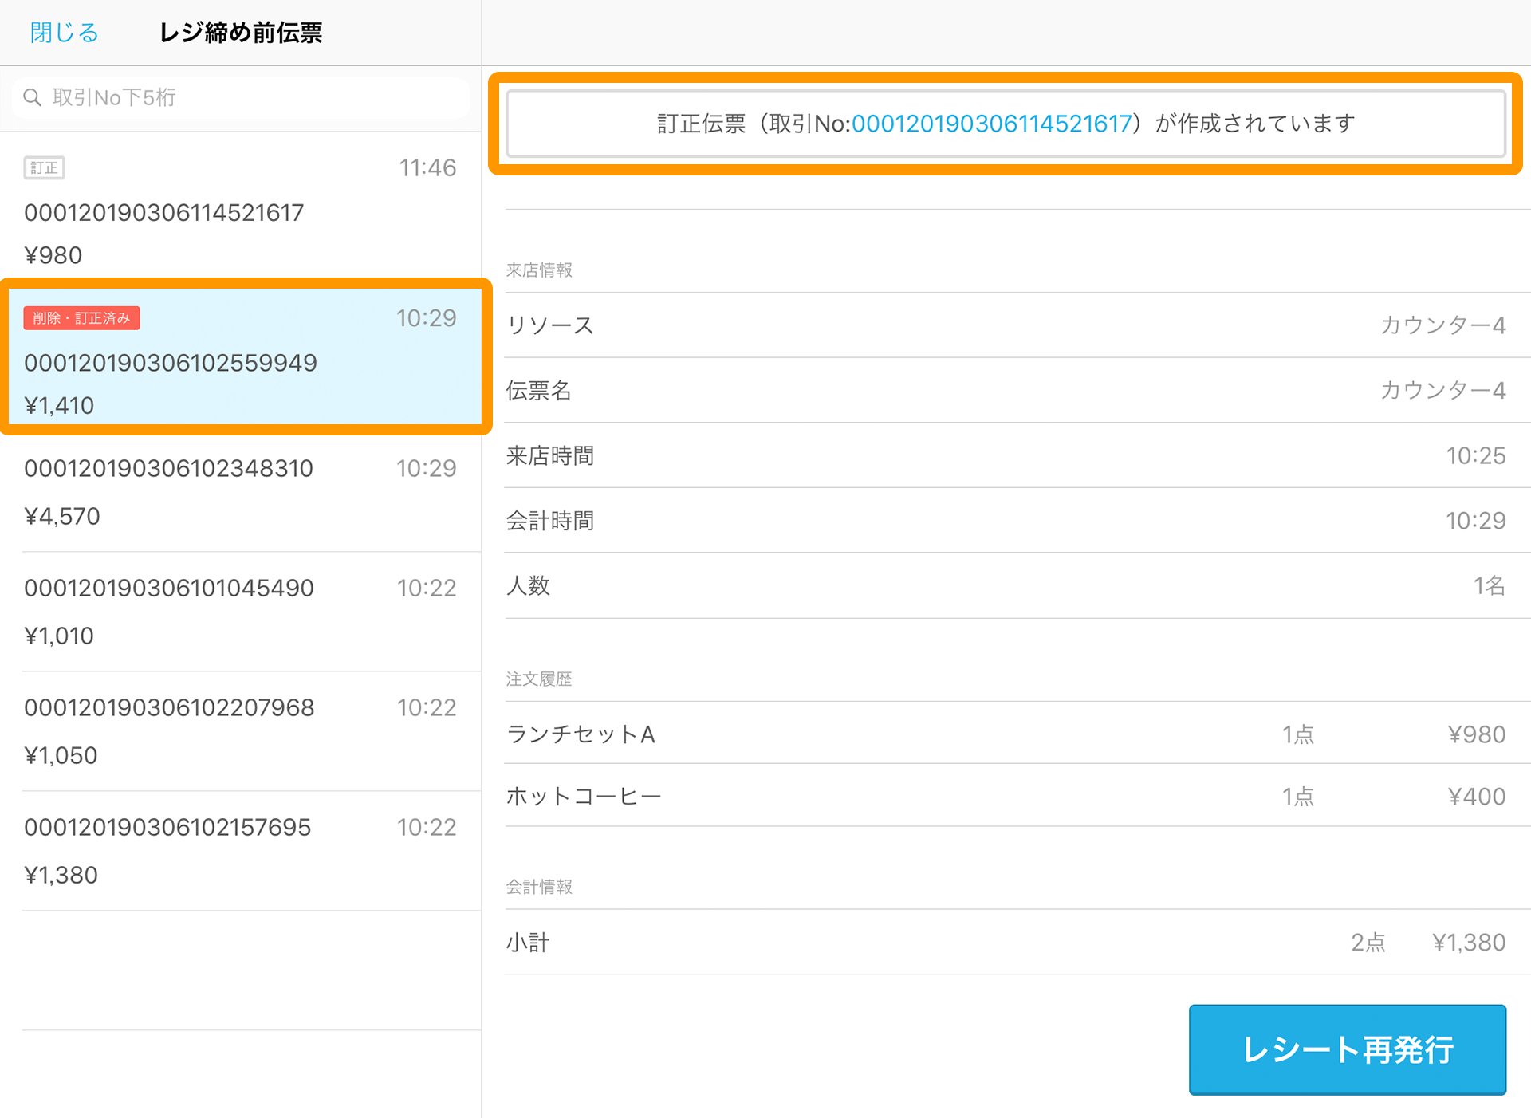
Task: Open slip 000120190306102207968
Action: click(241, 731)
